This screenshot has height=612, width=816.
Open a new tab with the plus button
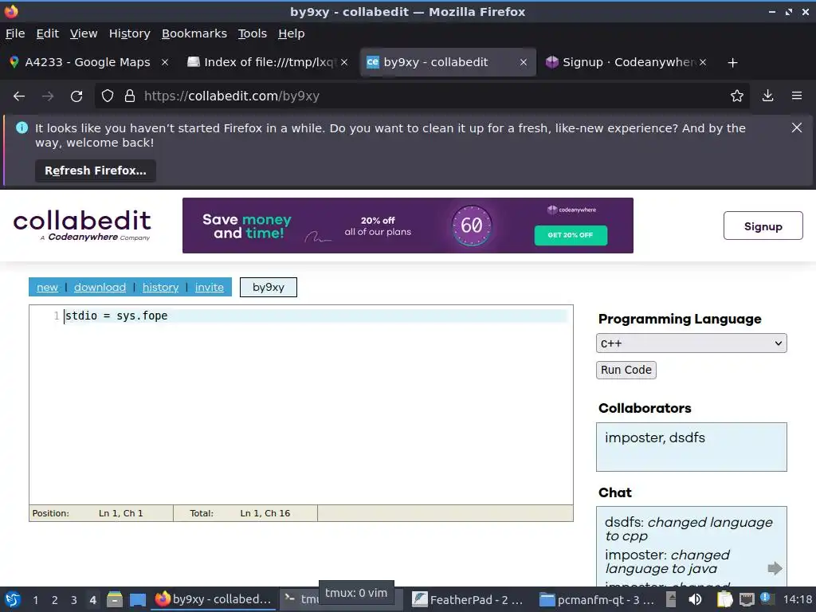pos(733,62)
